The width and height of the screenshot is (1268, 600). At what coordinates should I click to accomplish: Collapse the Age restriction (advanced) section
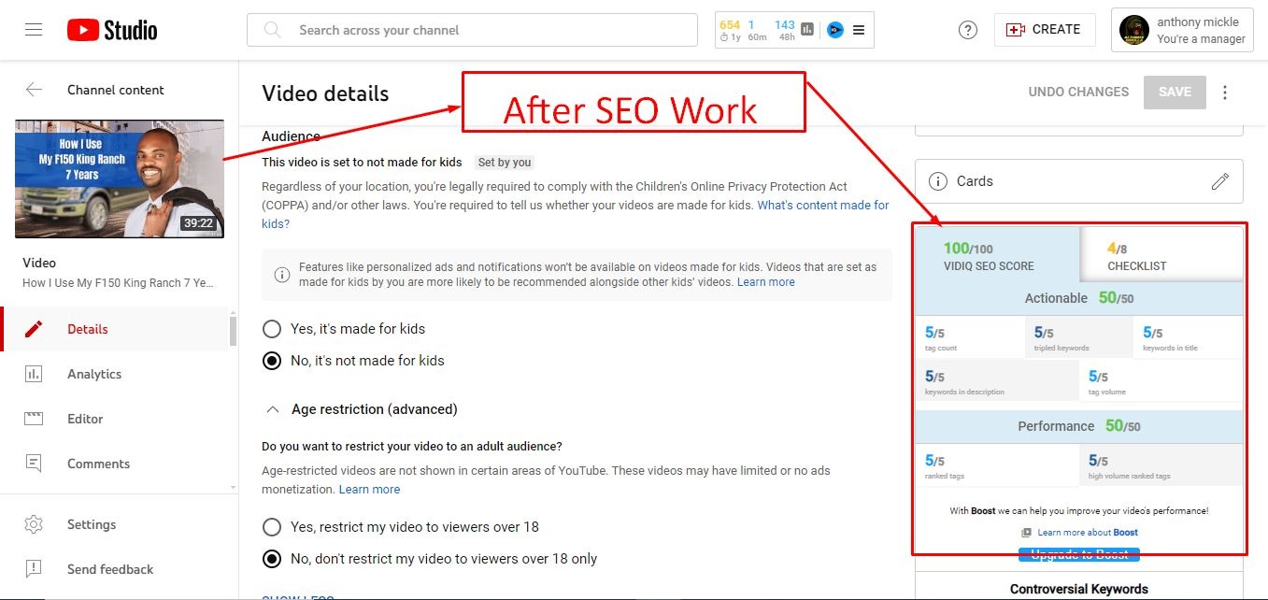pyautogui.click(x=273, y=409)
